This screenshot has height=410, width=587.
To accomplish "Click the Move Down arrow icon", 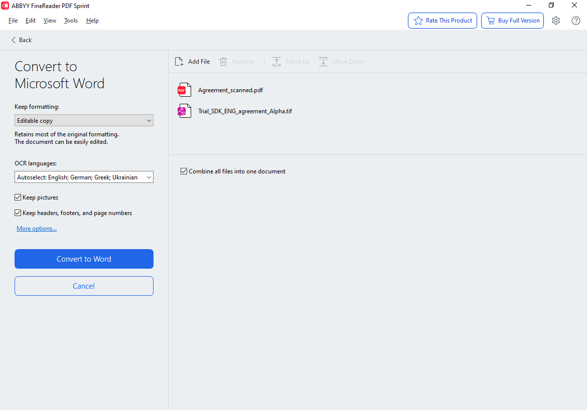I will tap(324, 61).
